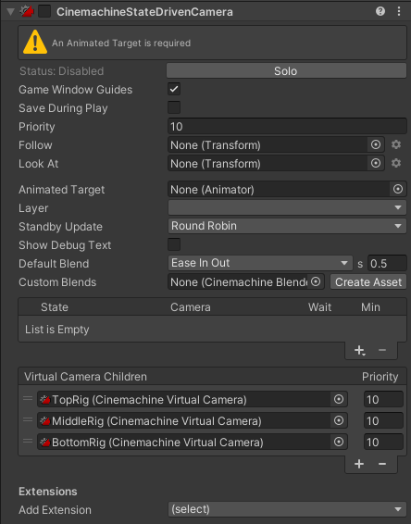411x524 pixels.
Task: Uncheck the Game Window Guides checkbox
Action: [174, 89]
